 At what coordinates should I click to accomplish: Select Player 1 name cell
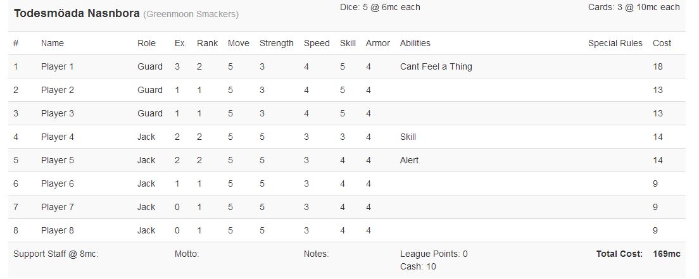(x=58, y=66)
